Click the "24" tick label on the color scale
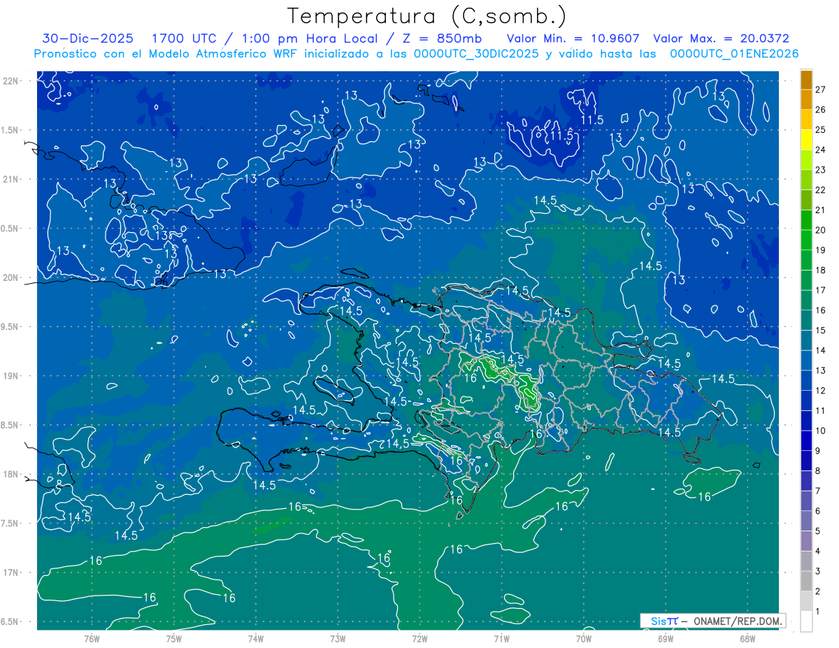 (x=821, y=150)
